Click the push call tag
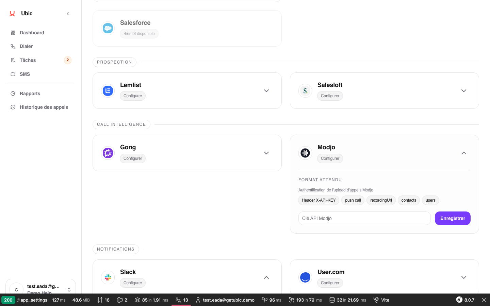The height and width of the screenshot is (306, 490). tap(353, 200)
